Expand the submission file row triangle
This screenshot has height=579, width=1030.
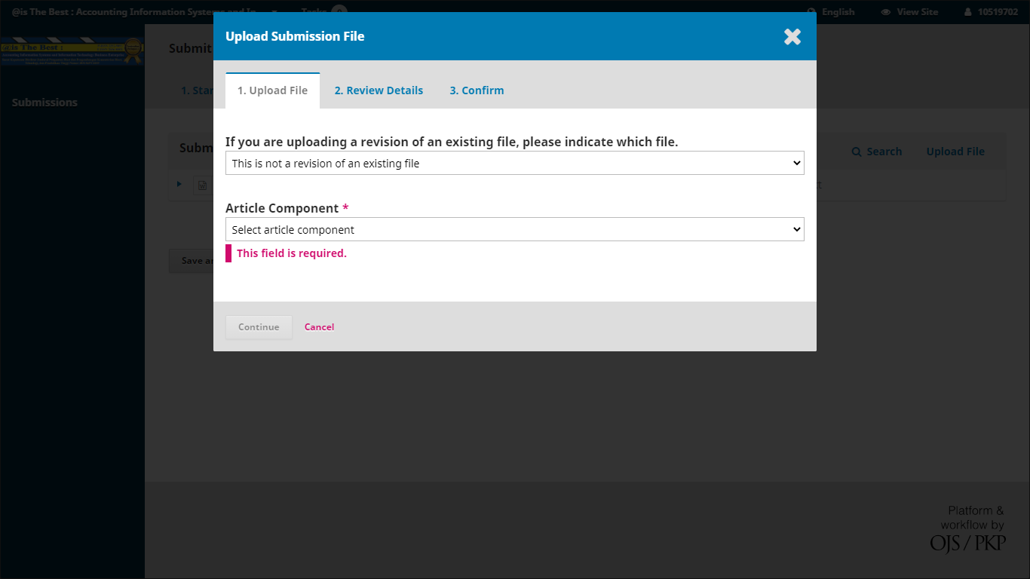pyautogui.click(x=179, y=184)
